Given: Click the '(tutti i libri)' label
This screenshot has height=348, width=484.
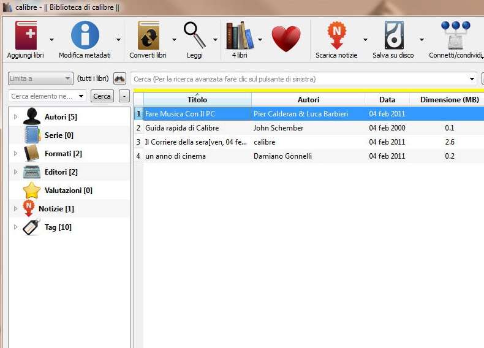Looking at the screenshot, I should coord(93,78).
